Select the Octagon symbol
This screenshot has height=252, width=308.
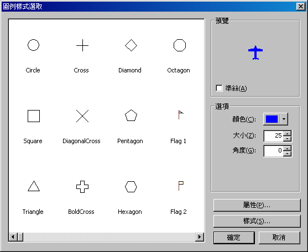tap(180, 45)
